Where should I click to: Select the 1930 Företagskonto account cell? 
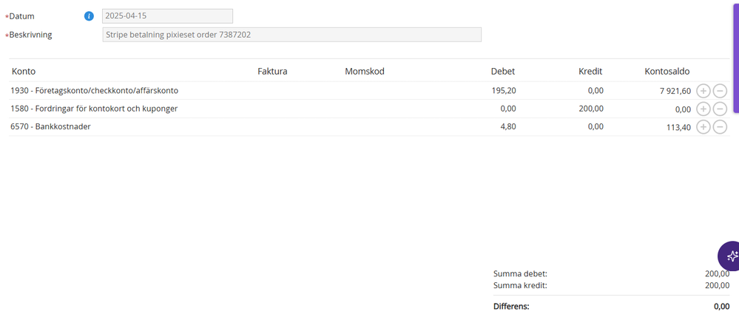94,90
